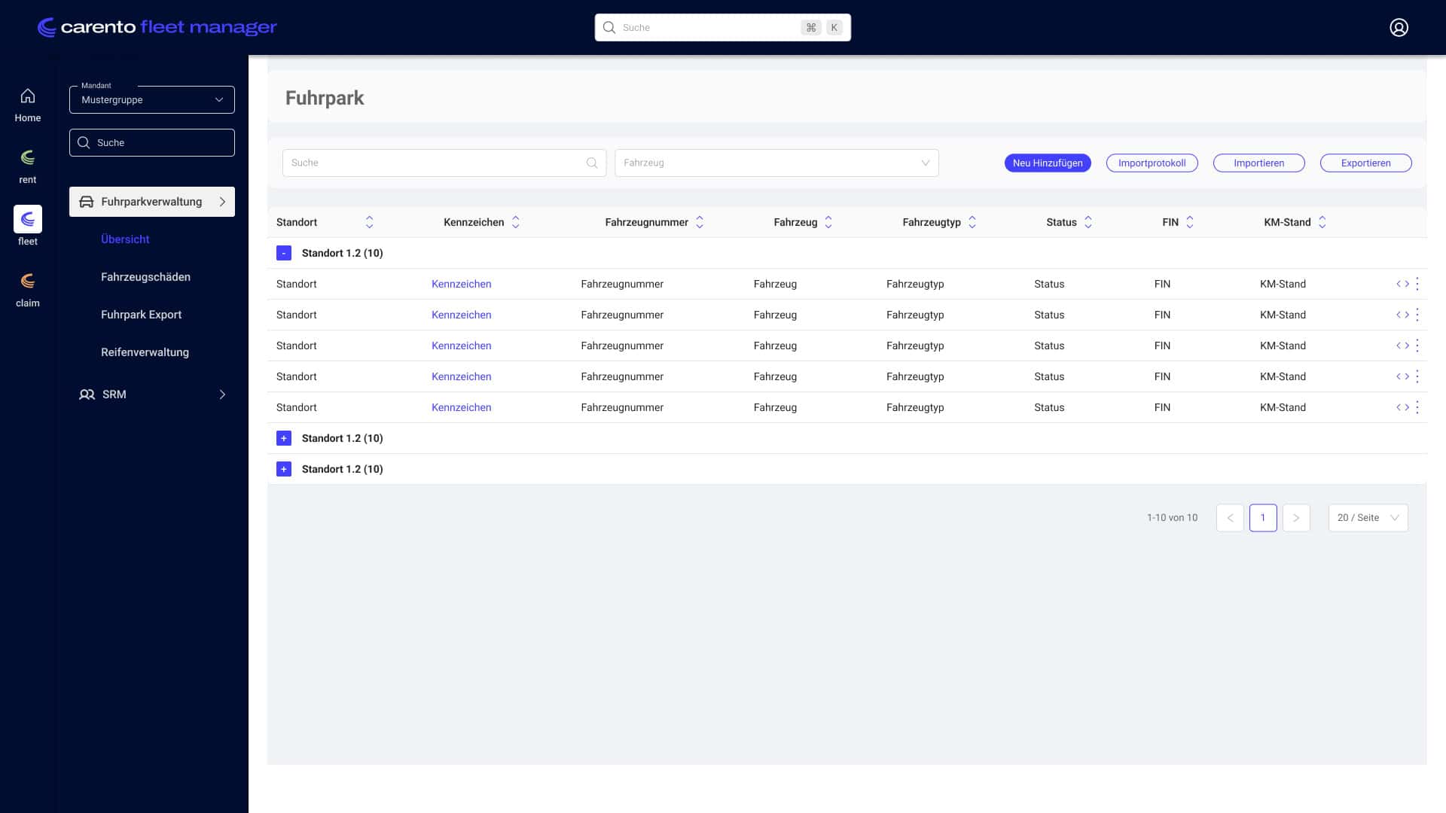Open the SRM section icon
The width and height of the screenshot is (1446, 813).
87,394
